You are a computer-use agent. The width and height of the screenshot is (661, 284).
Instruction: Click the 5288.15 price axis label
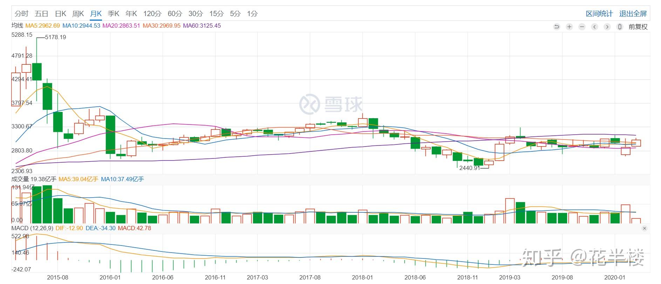point(22,35)
